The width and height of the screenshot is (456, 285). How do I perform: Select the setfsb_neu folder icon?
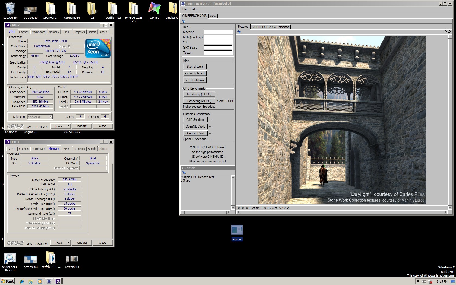click(x=113, y=11)
